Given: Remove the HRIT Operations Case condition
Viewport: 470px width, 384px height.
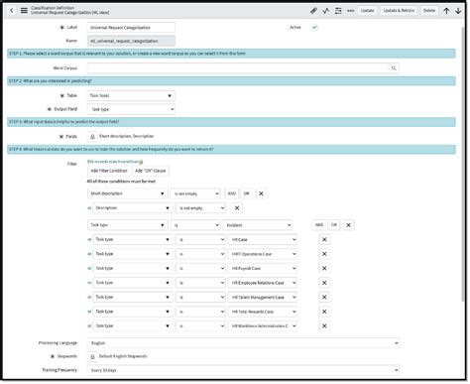Looking at the screenshot, I should 324,254.
